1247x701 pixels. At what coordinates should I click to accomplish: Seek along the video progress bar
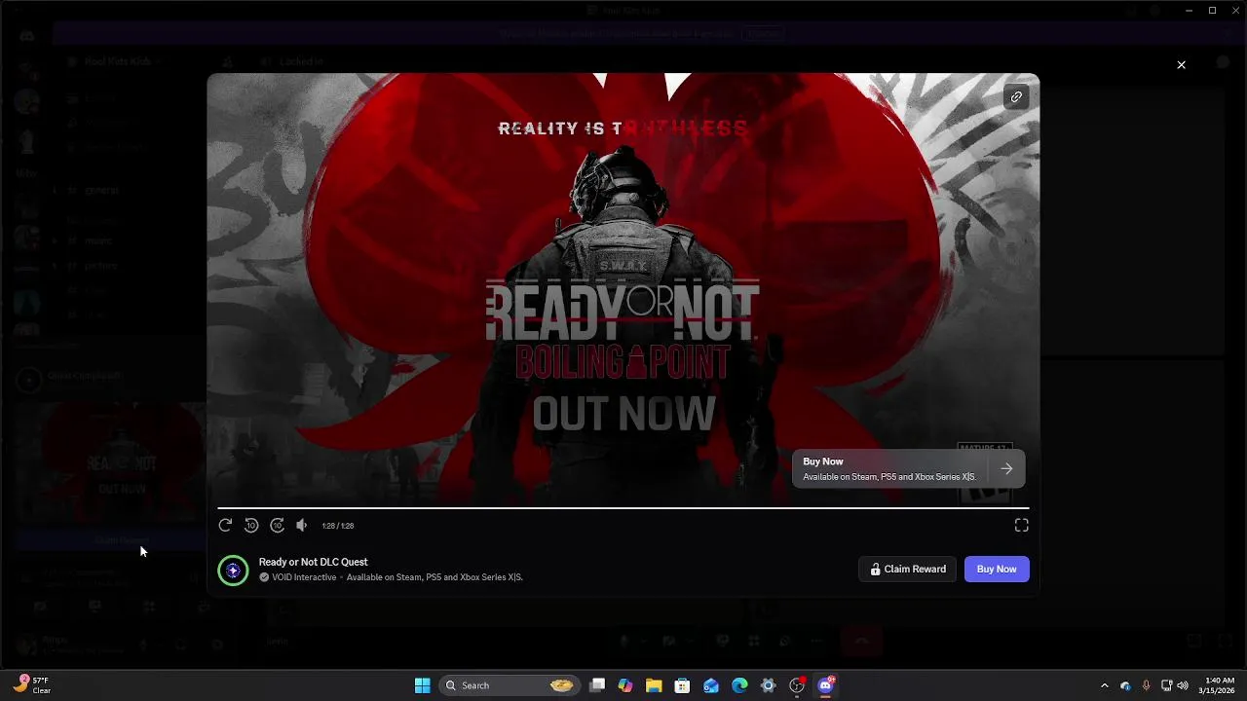coord(623,508)
